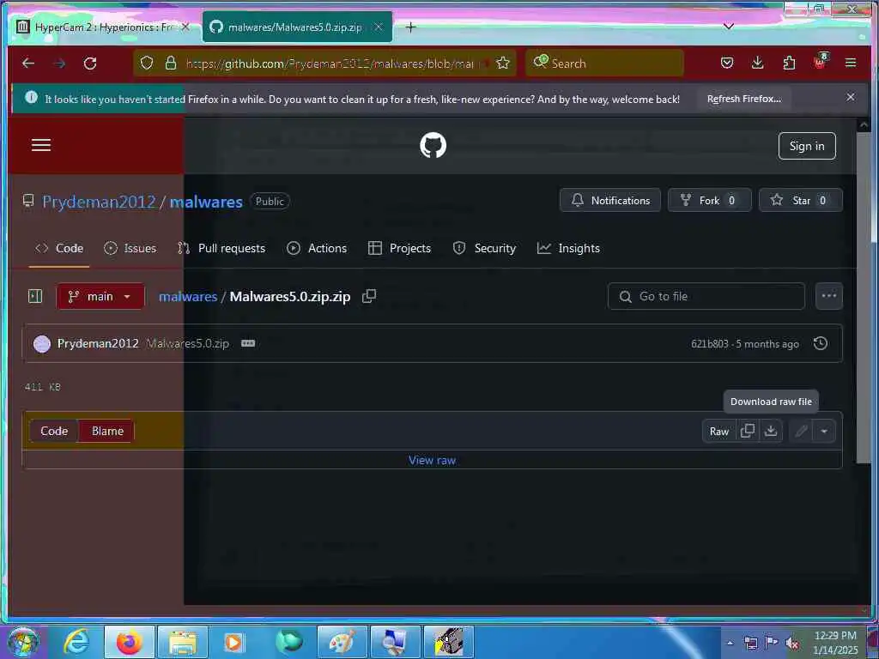
Task: Open the tracking protection shield icon
Action: point(146,63)
